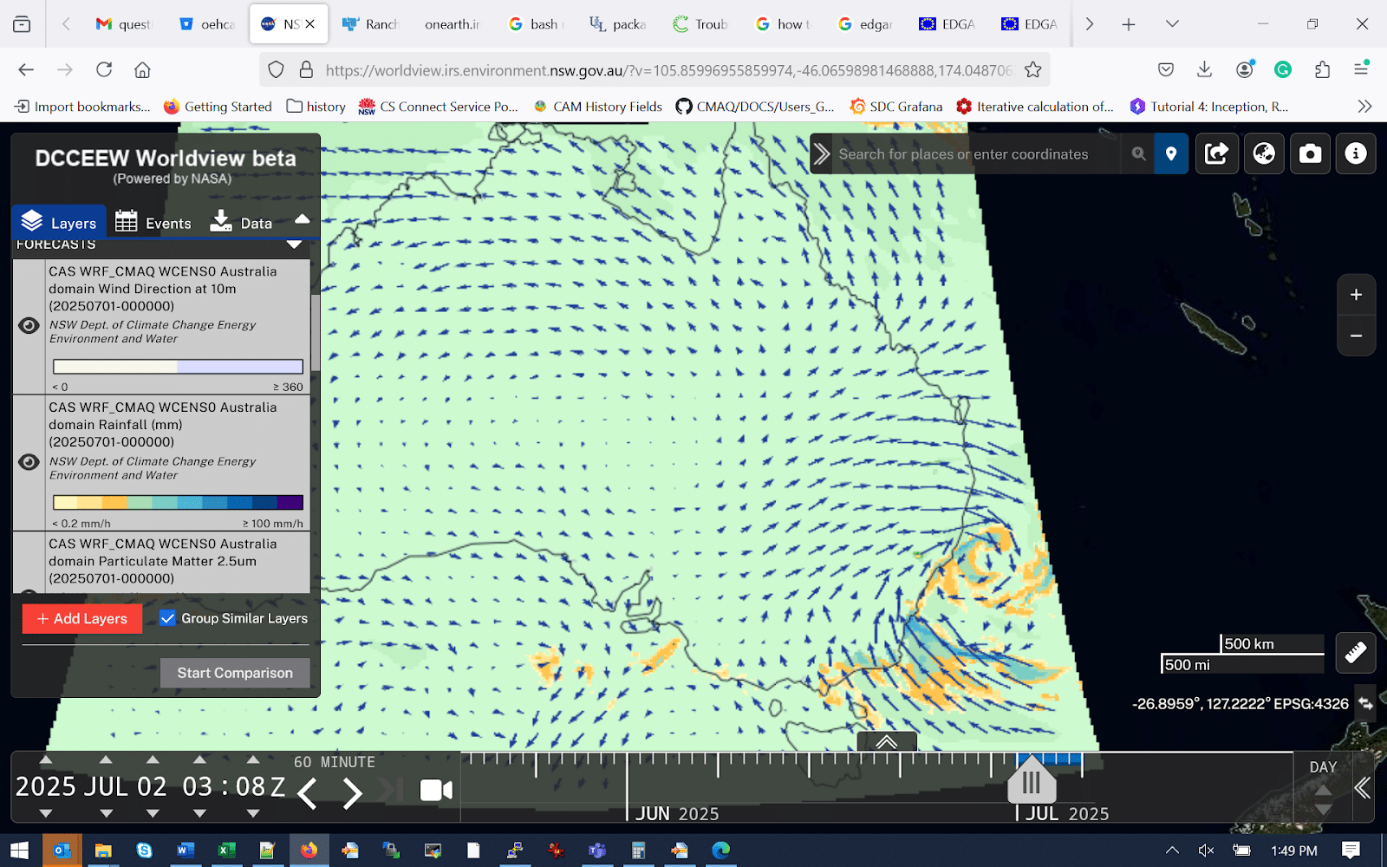Increase the day value above 02
Image resolution: width=1387 pixels, height=867 pixels.
(153, 760)
